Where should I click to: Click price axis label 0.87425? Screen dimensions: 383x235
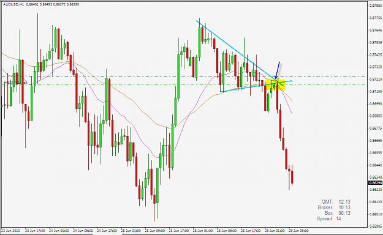[376, 55]
